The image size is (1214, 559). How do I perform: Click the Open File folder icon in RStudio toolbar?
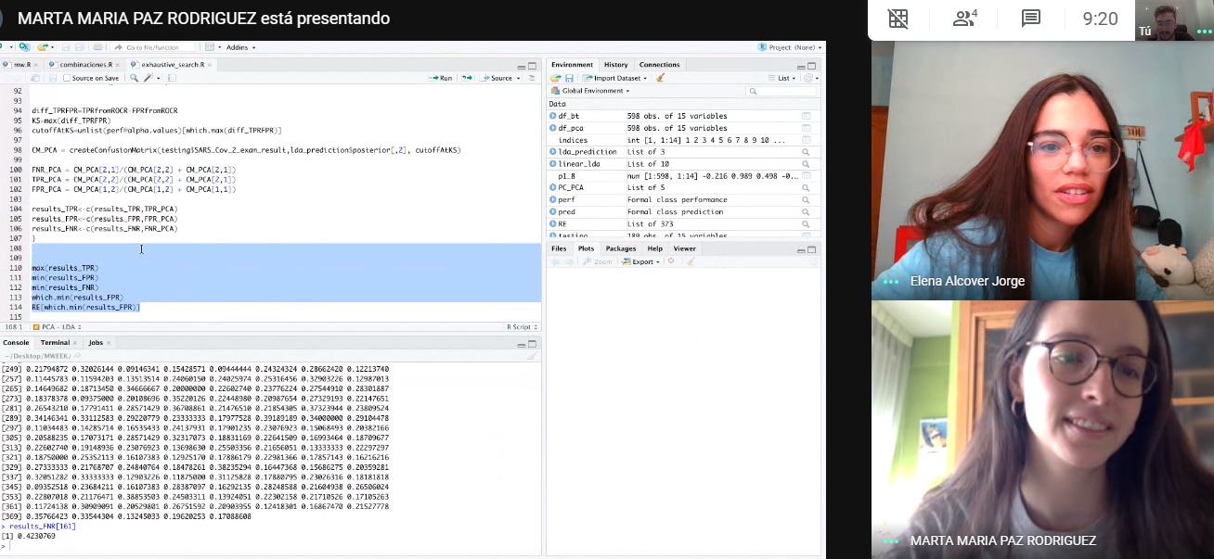pos(44,47)
